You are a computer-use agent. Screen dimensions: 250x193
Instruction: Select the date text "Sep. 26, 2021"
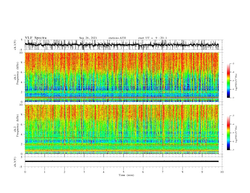[x=88, y=38]
